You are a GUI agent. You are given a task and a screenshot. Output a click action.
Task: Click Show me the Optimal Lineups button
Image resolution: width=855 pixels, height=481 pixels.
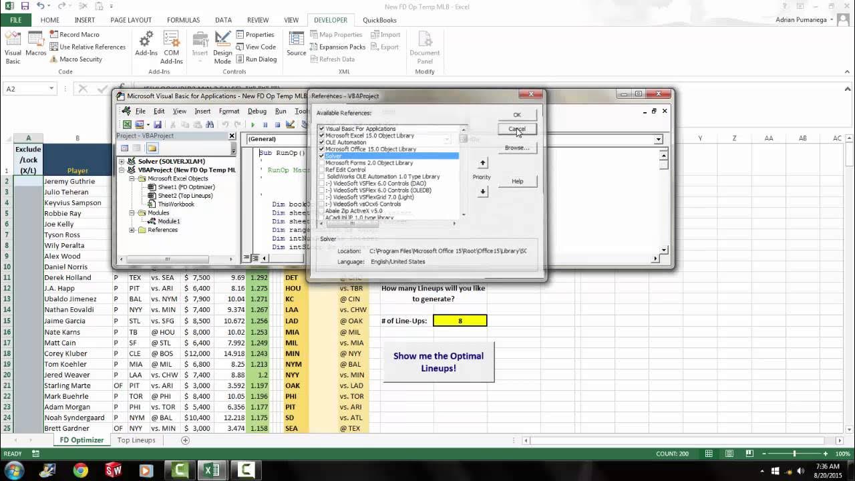438,362
